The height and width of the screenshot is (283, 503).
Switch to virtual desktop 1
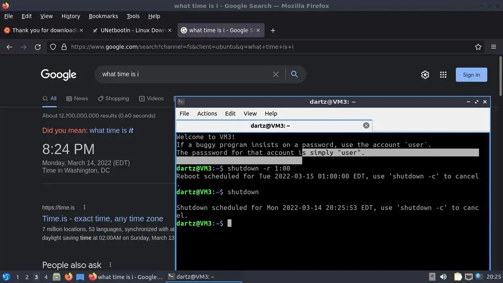pyautogui.click(x=17, y=277)
